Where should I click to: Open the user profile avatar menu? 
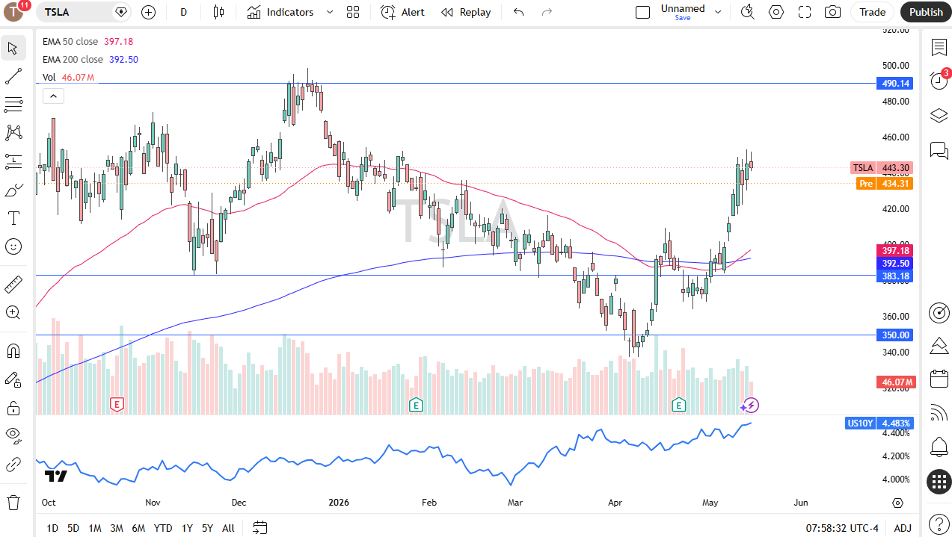(14, 12)
